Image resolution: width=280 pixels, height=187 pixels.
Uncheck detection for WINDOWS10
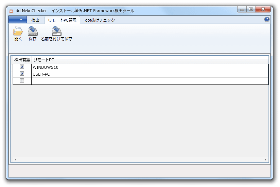pos(22,67)
